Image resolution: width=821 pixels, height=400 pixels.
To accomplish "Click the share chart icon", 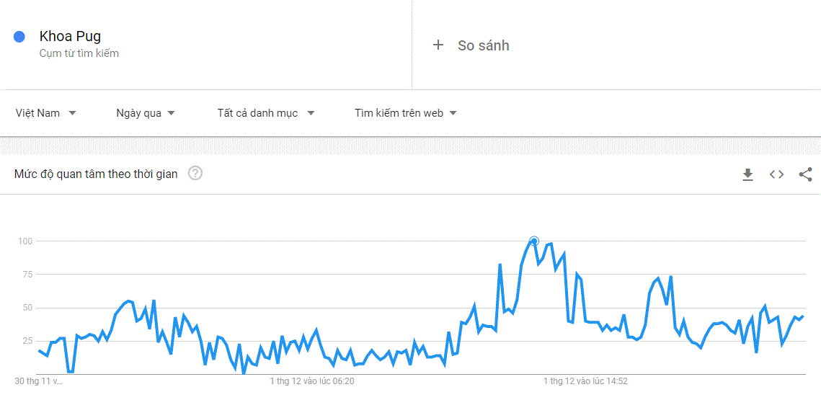I will (x=805, y=174).
